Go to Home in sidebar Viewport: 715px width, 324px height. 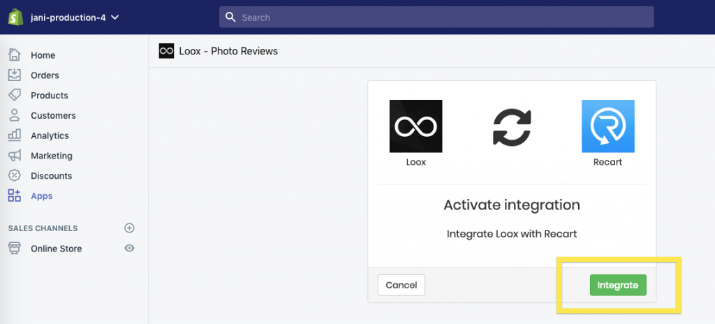coord(43,55)
